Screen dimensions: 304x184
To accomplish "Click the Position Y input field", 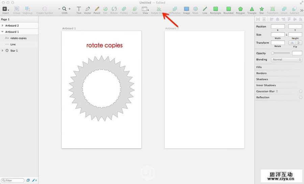I will point(295,26).
